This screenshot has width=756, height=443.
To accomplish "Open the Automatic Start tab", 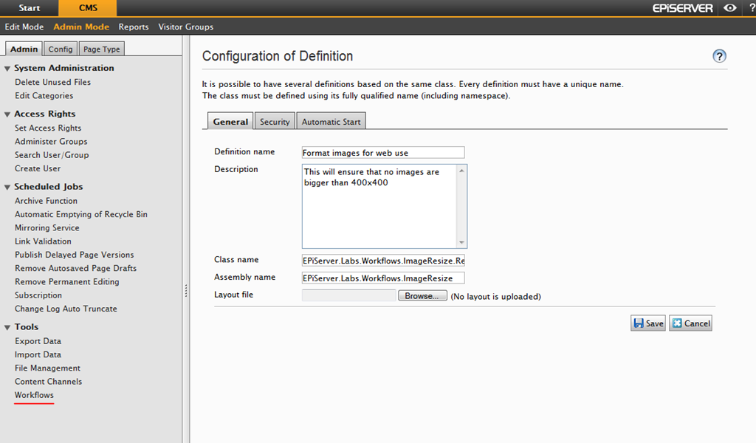I will click(331, 122).
